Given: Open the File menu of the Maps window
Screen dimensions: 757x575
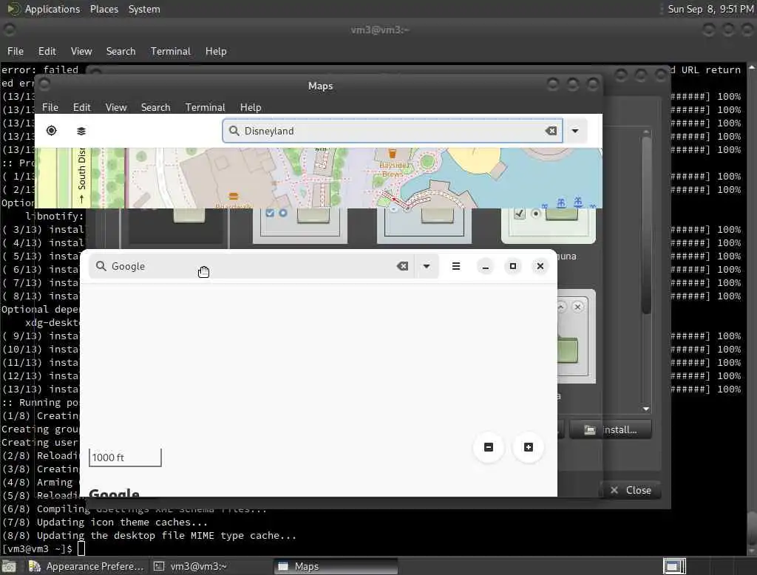Looking at the screenshot, I should (x=50, y=107).
